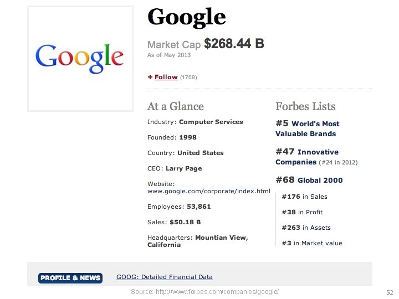
Task: Click the Computer Services industry text
Action: click(211, 122)
